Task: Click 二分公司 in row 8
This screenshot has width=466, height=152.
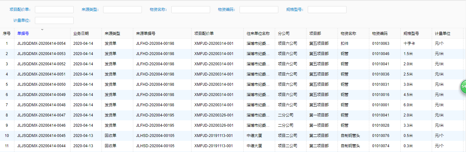Action: point(286,115)
